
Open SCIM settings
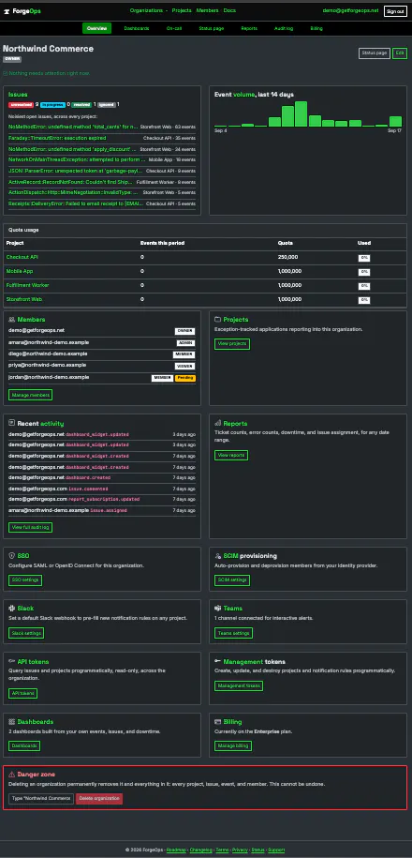coord(232,580)
